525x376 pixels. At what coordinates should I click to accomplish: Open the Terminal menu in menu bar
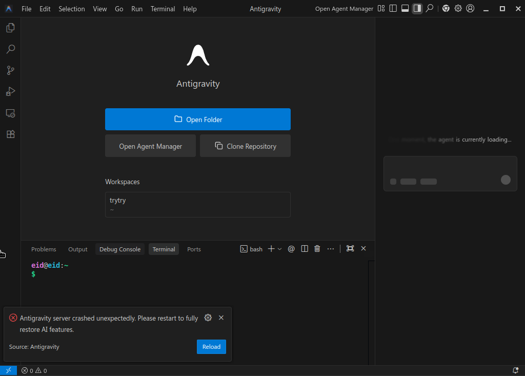click(x=163, y=9)
